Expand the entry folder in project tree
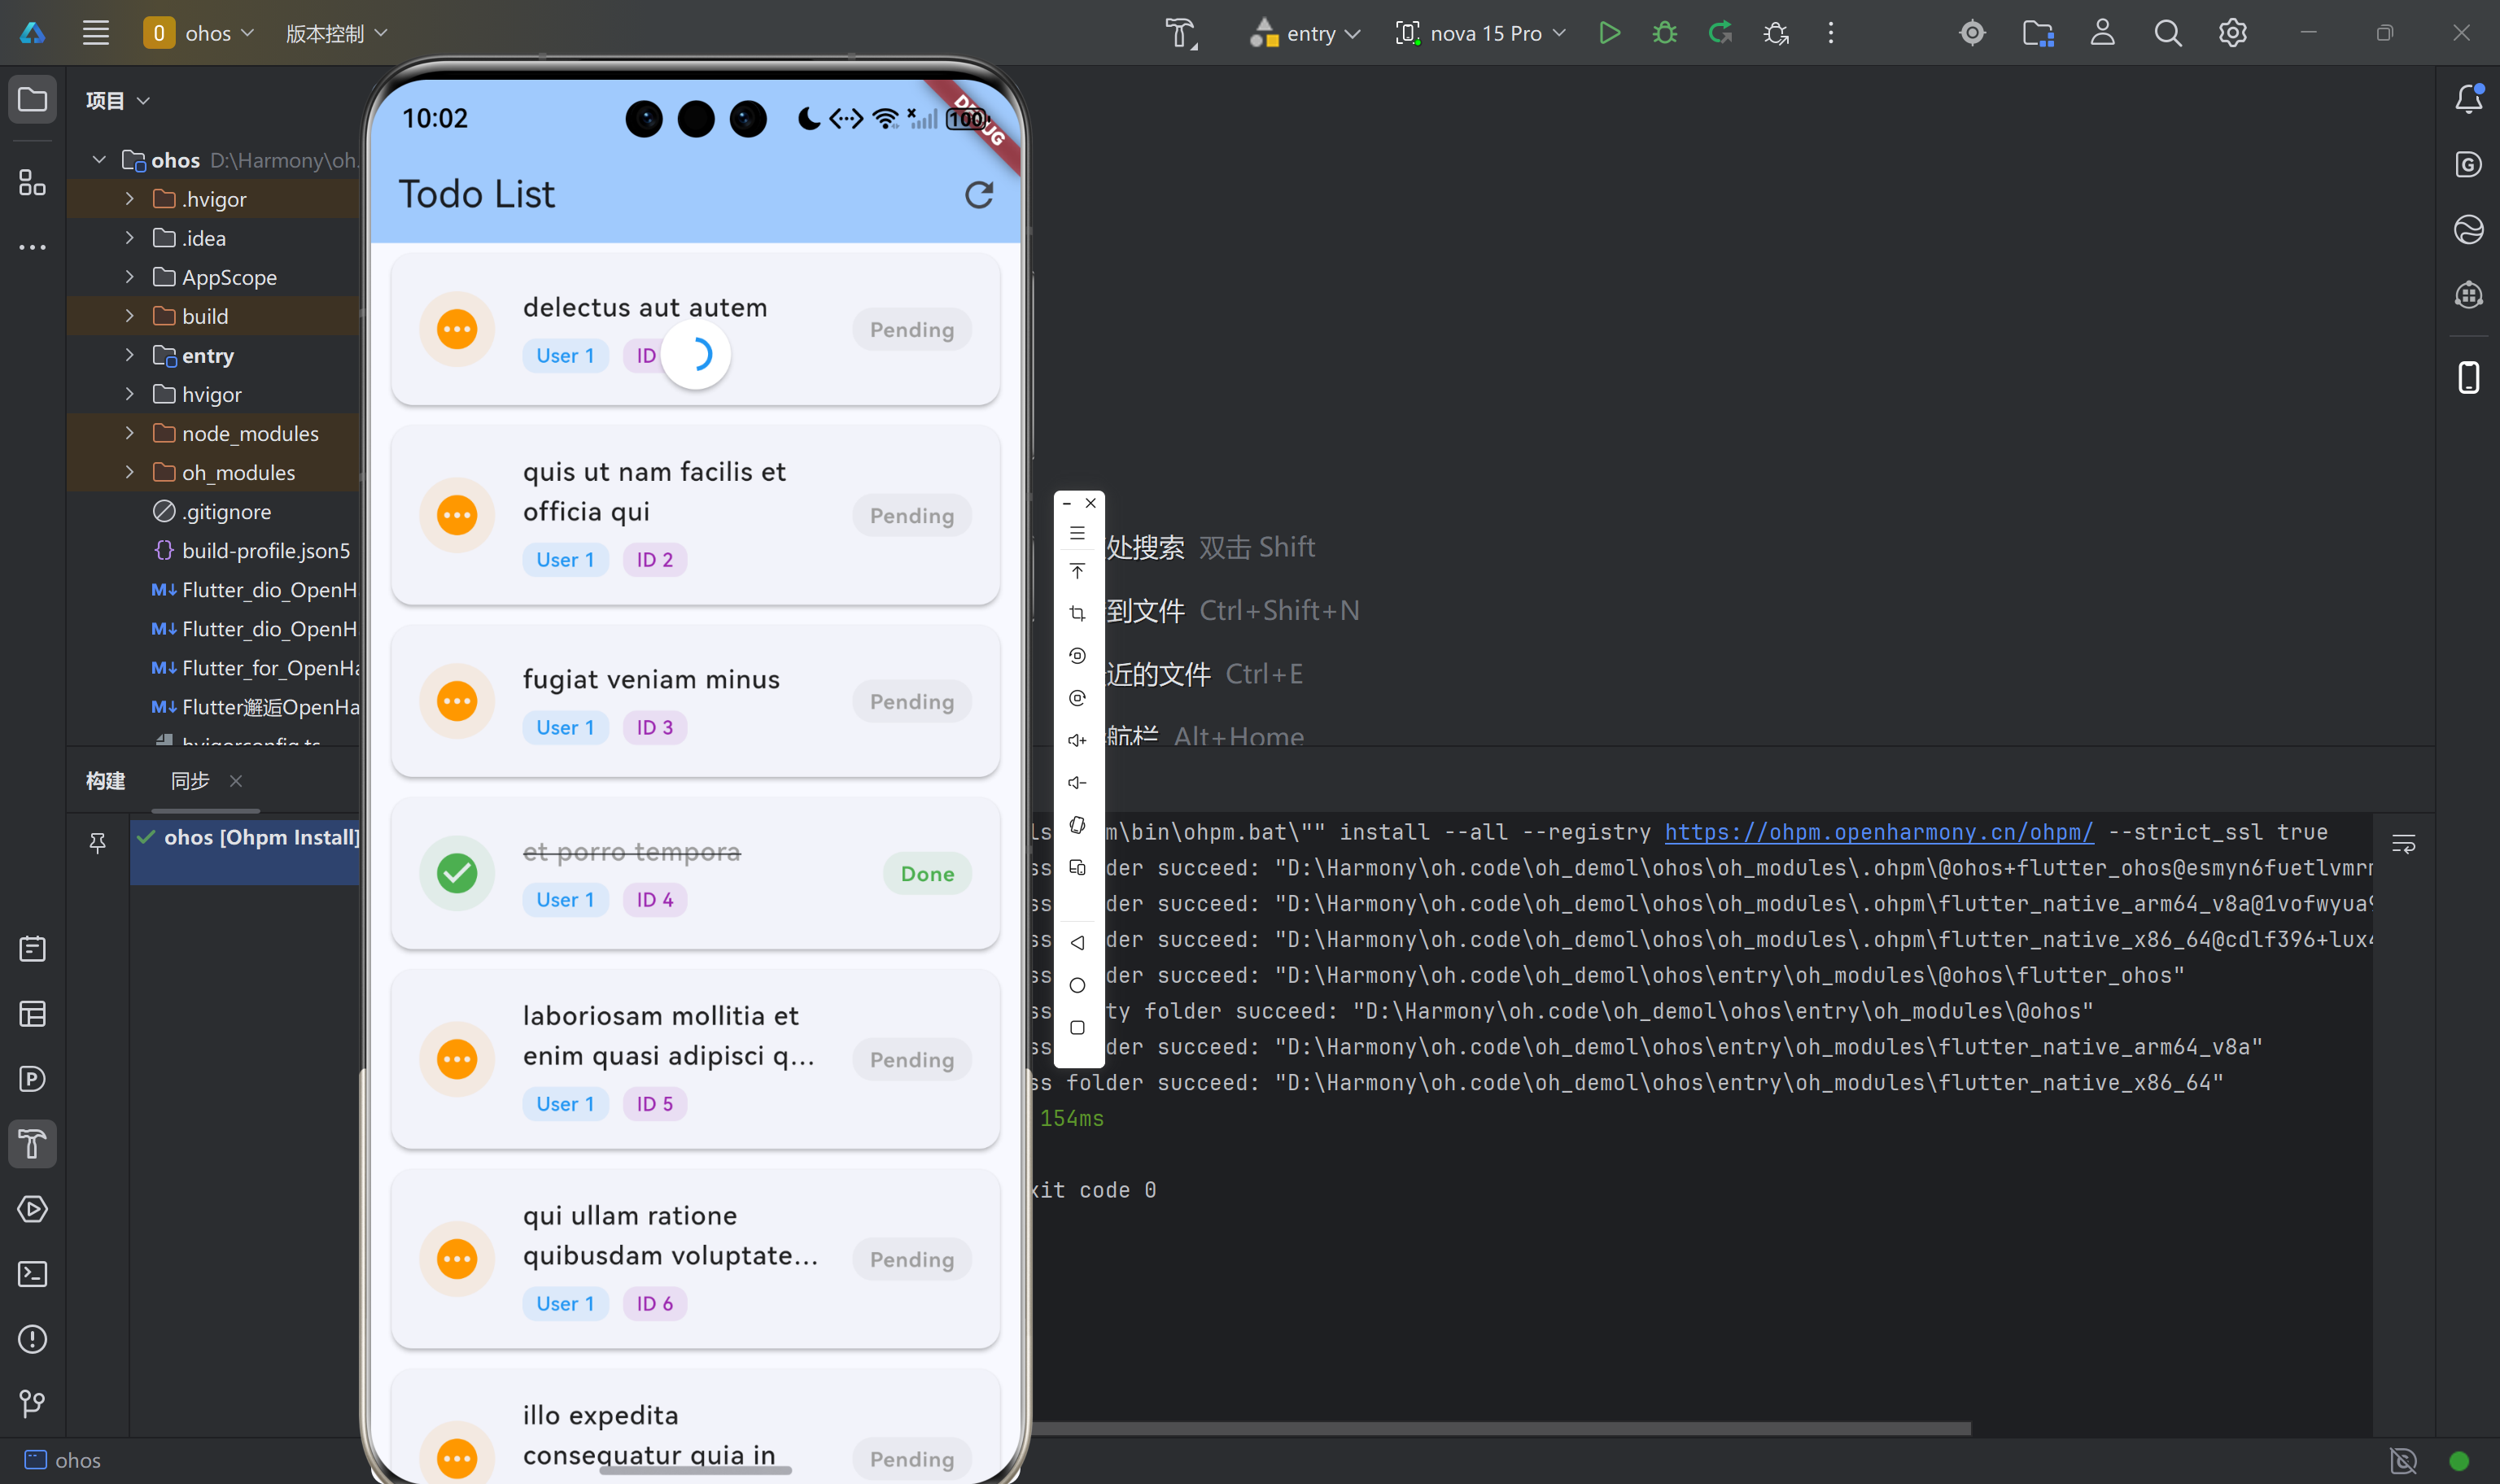The width and height of the screenshot is (2500, 1484). pyautogui.click(x=129, y=355)
